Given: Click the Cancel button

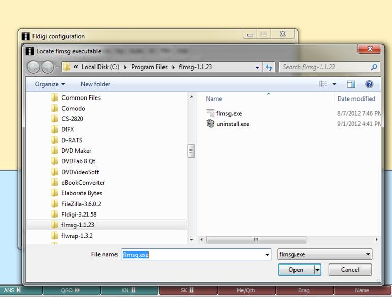Looking at the screenshot, I should 350,270.
